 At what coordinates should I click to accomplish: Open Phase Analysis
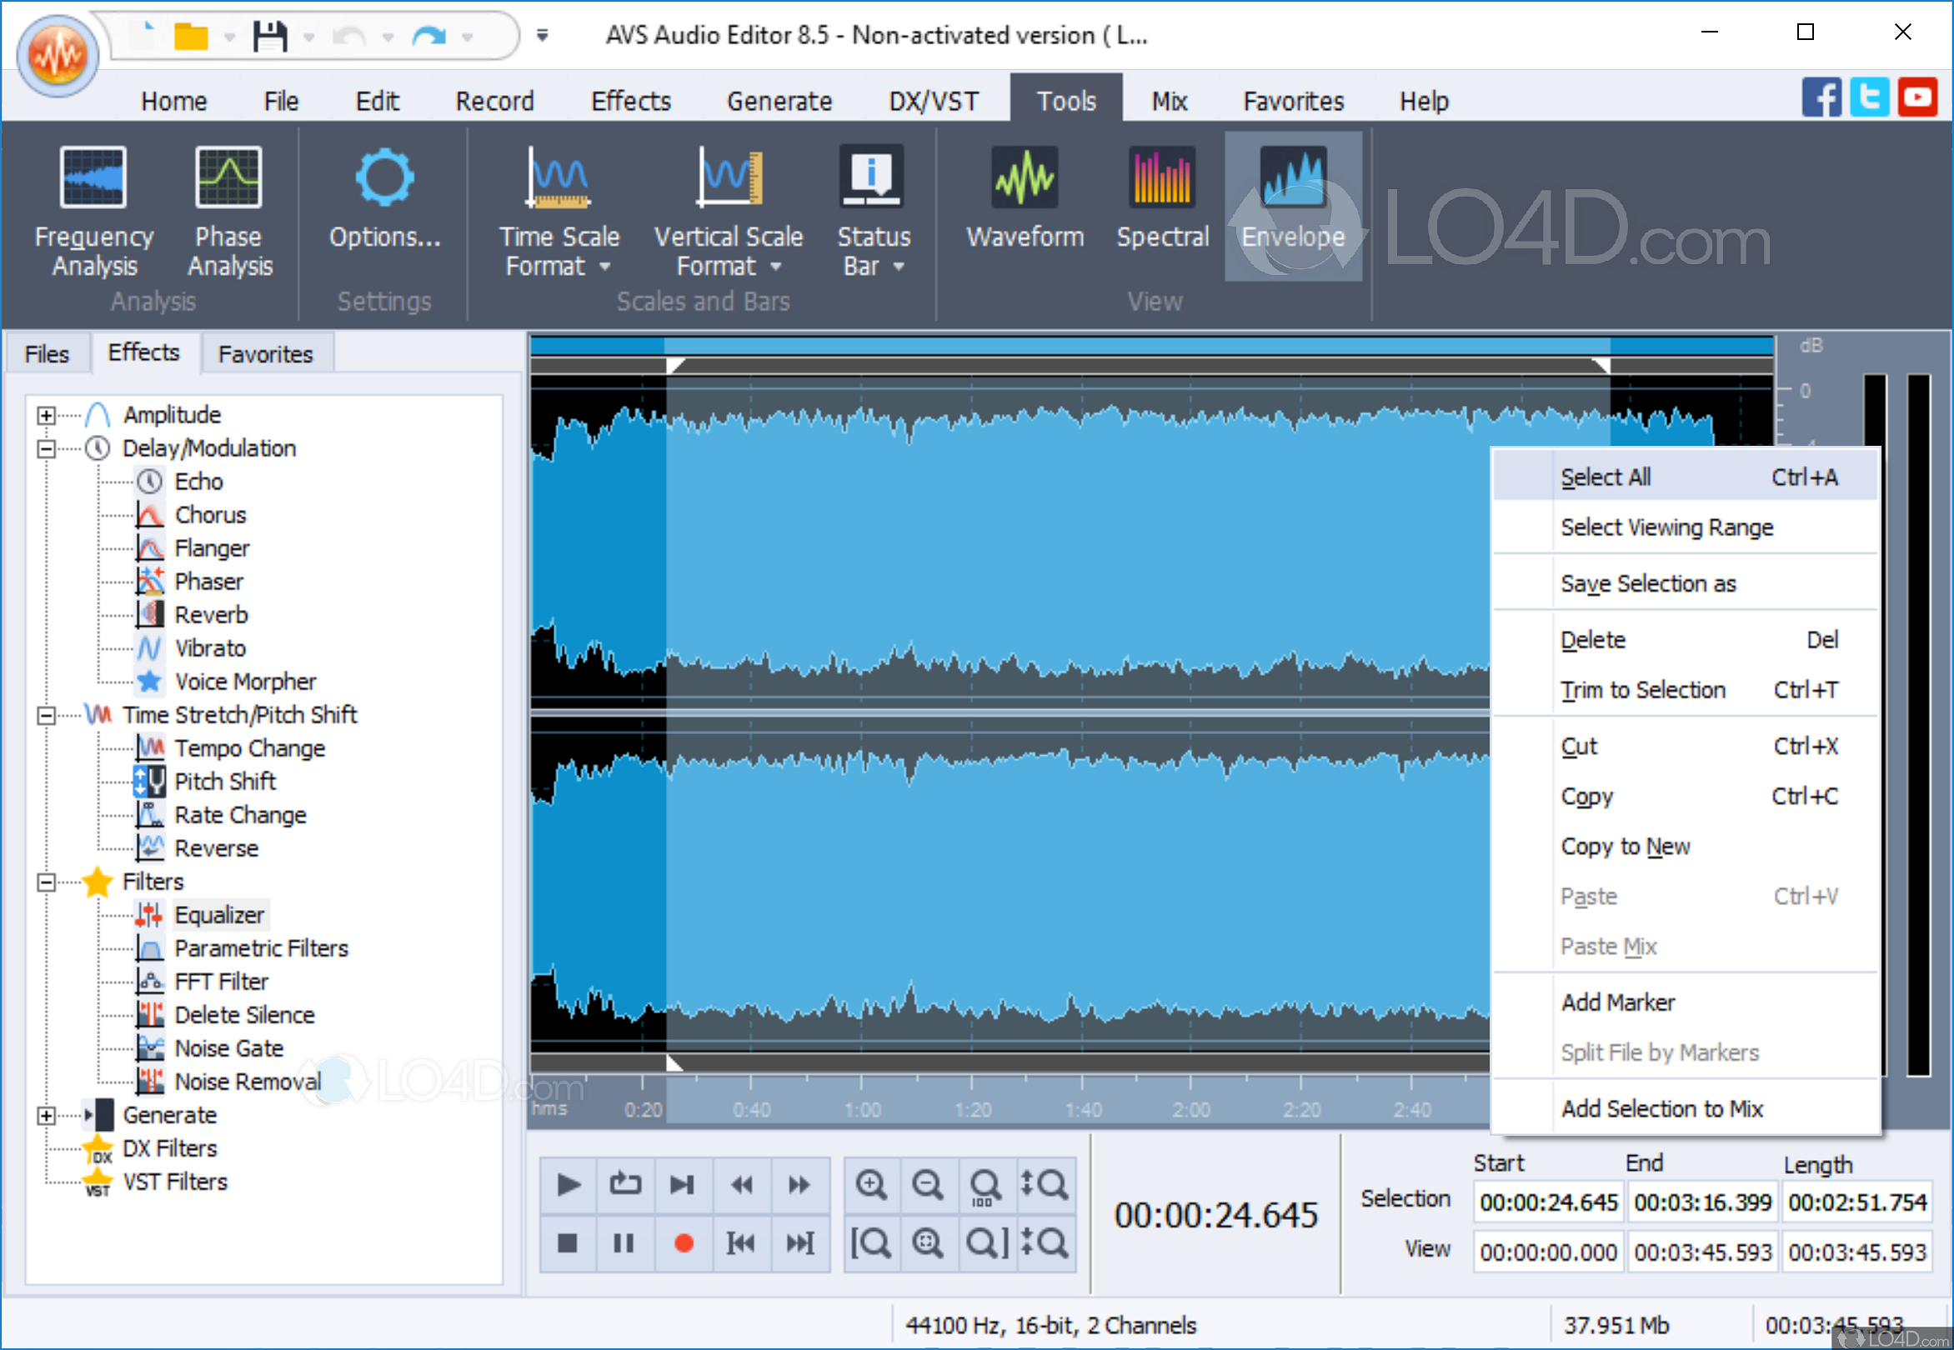(227, 207)
